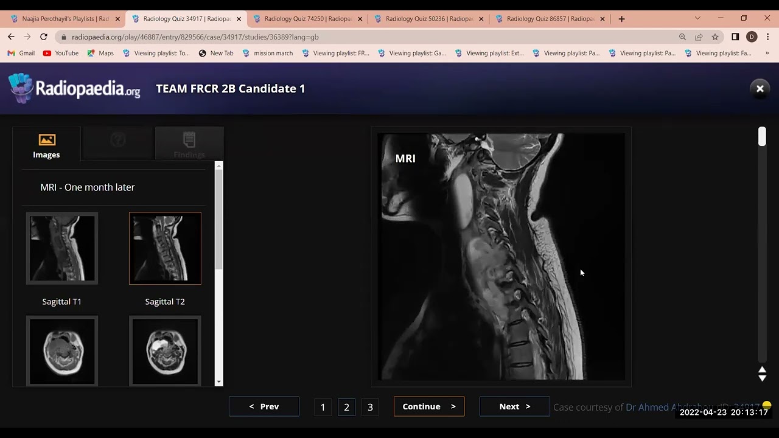
Task: Open the Chrome three-dot menu
Action: click(768, 37)
